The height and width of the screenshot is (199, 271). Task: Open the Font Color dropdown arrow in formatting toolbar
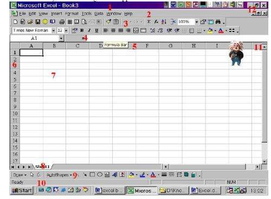[x=226, y=31]
